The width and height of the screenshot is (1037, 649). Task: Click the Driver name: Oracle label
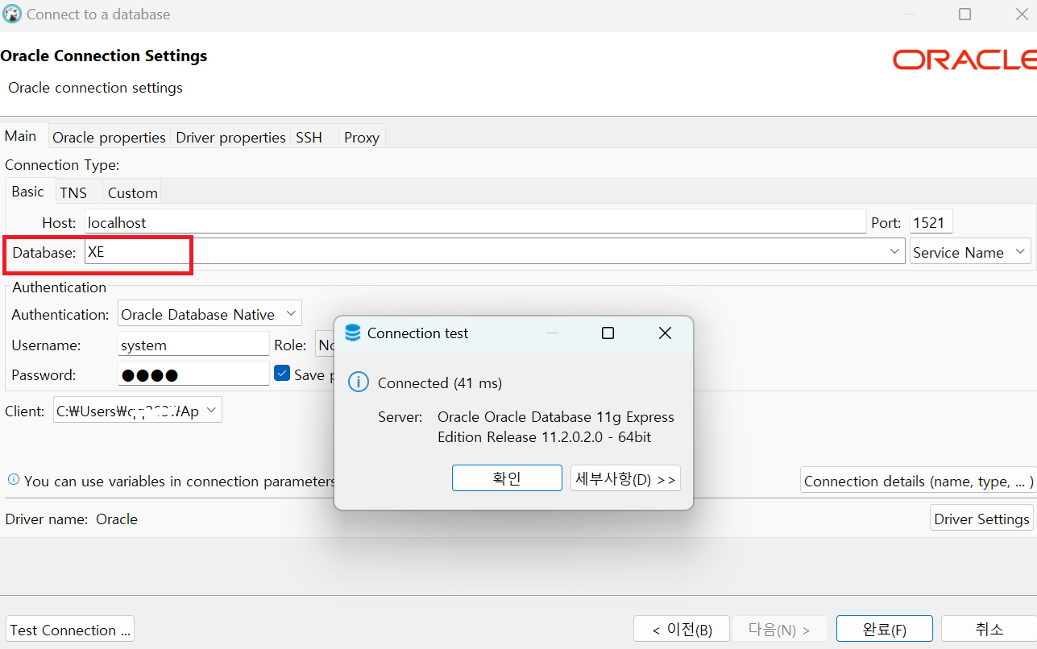[72, 519]
